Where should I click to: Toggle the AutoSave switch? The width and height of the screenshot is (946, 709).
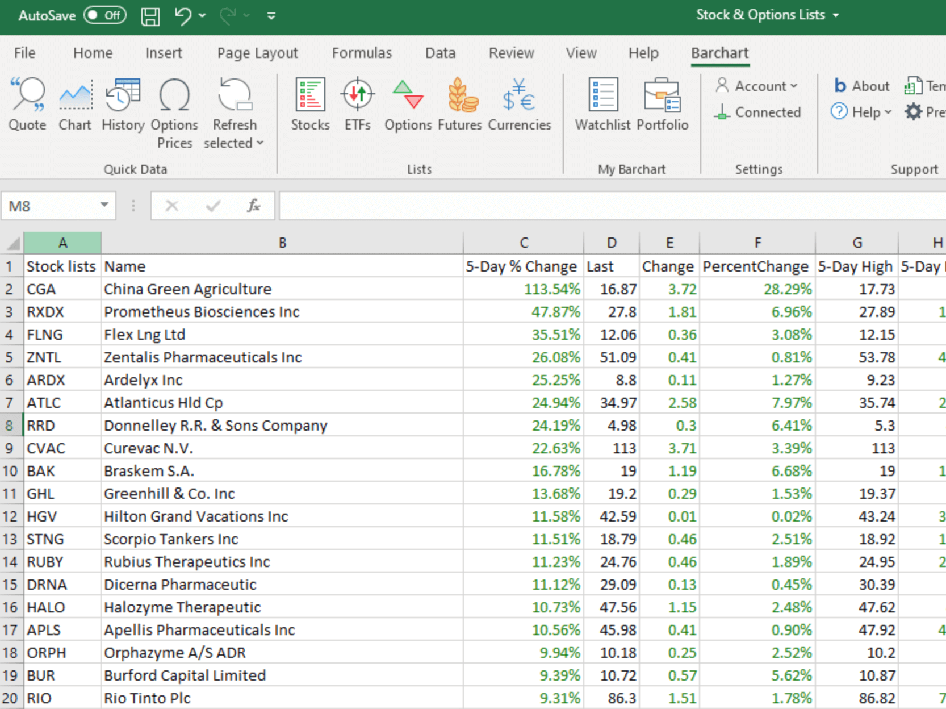[x=105, y=15]
